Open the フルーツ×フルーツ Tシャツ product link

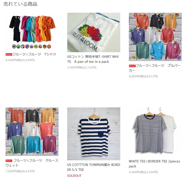tap(34, 54)
